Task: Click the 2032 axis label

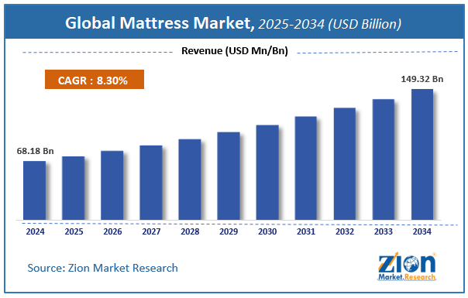Action: click(x=345, y=231)
